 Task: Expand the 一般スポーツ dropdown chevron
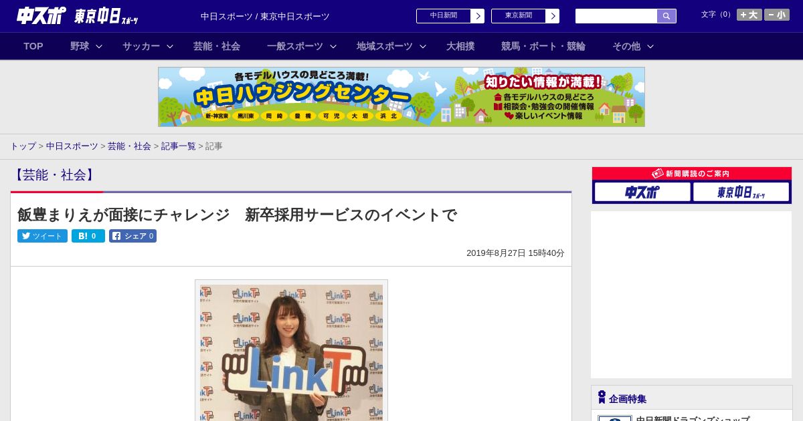[333, 46]
